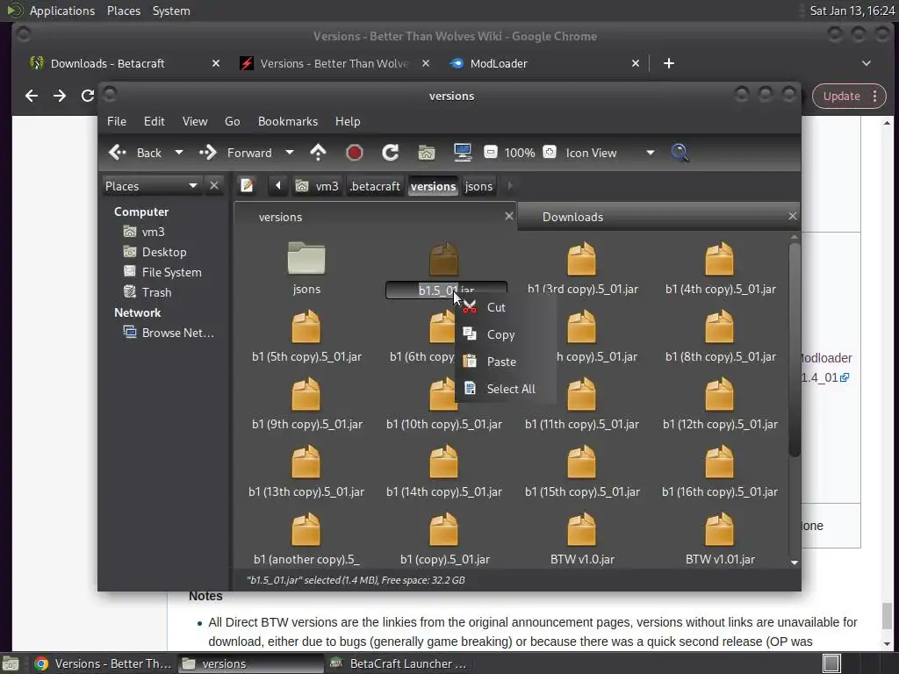Screen dimensions: 899x674
Task: Open the Bookmarks menu
Action: pos(288,121)
